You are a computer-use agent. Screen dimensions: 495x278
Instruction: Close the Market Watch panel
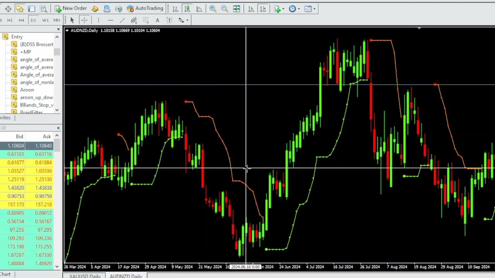[x=58, y=128]
